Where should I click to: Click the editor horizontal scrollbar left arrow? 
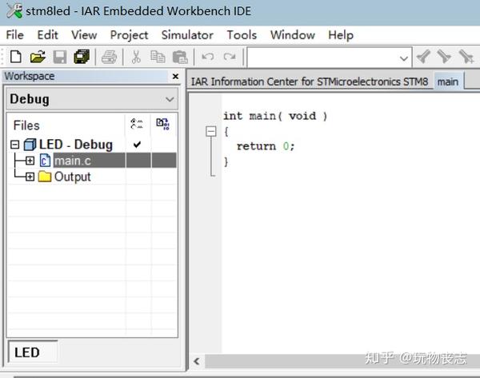click(x=197, y=361)
